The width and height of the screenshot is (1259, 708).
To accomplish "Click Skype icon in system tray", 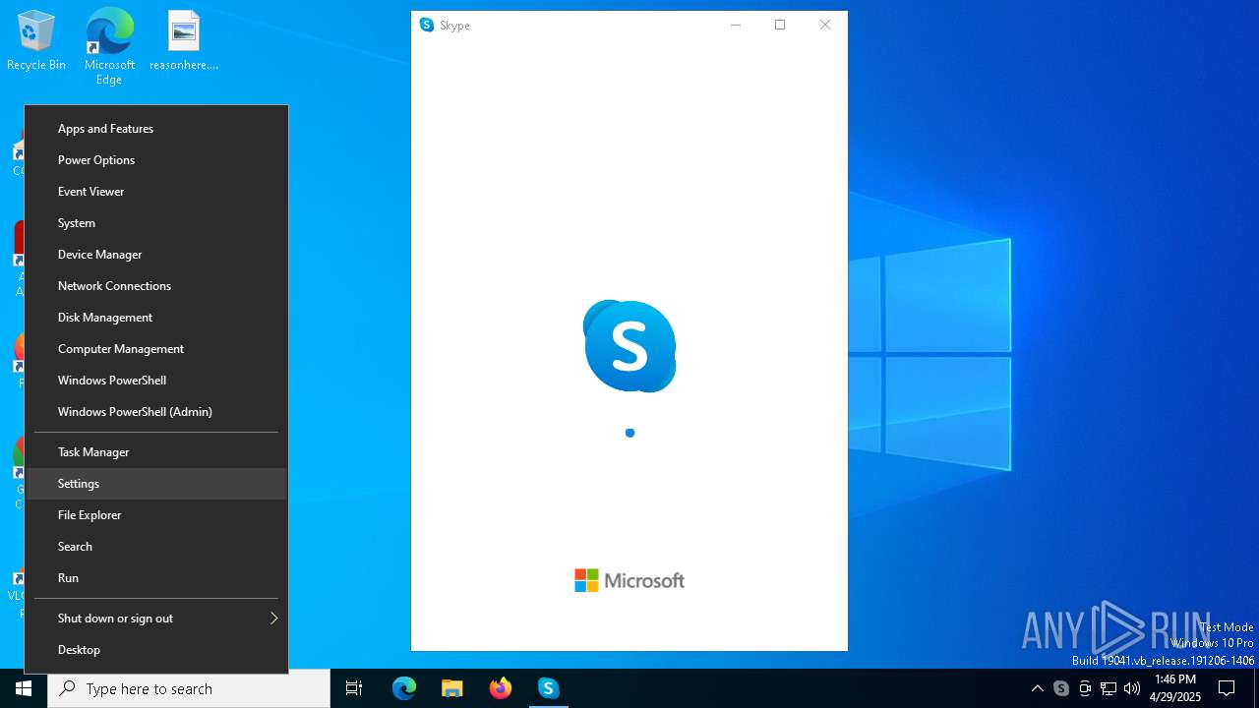I will tap(1061, 688).
